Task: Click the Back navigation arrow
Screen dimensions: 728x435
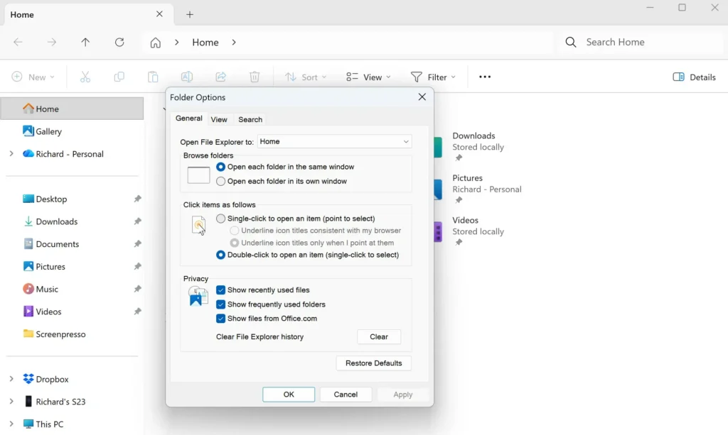Action: (18, 42)
